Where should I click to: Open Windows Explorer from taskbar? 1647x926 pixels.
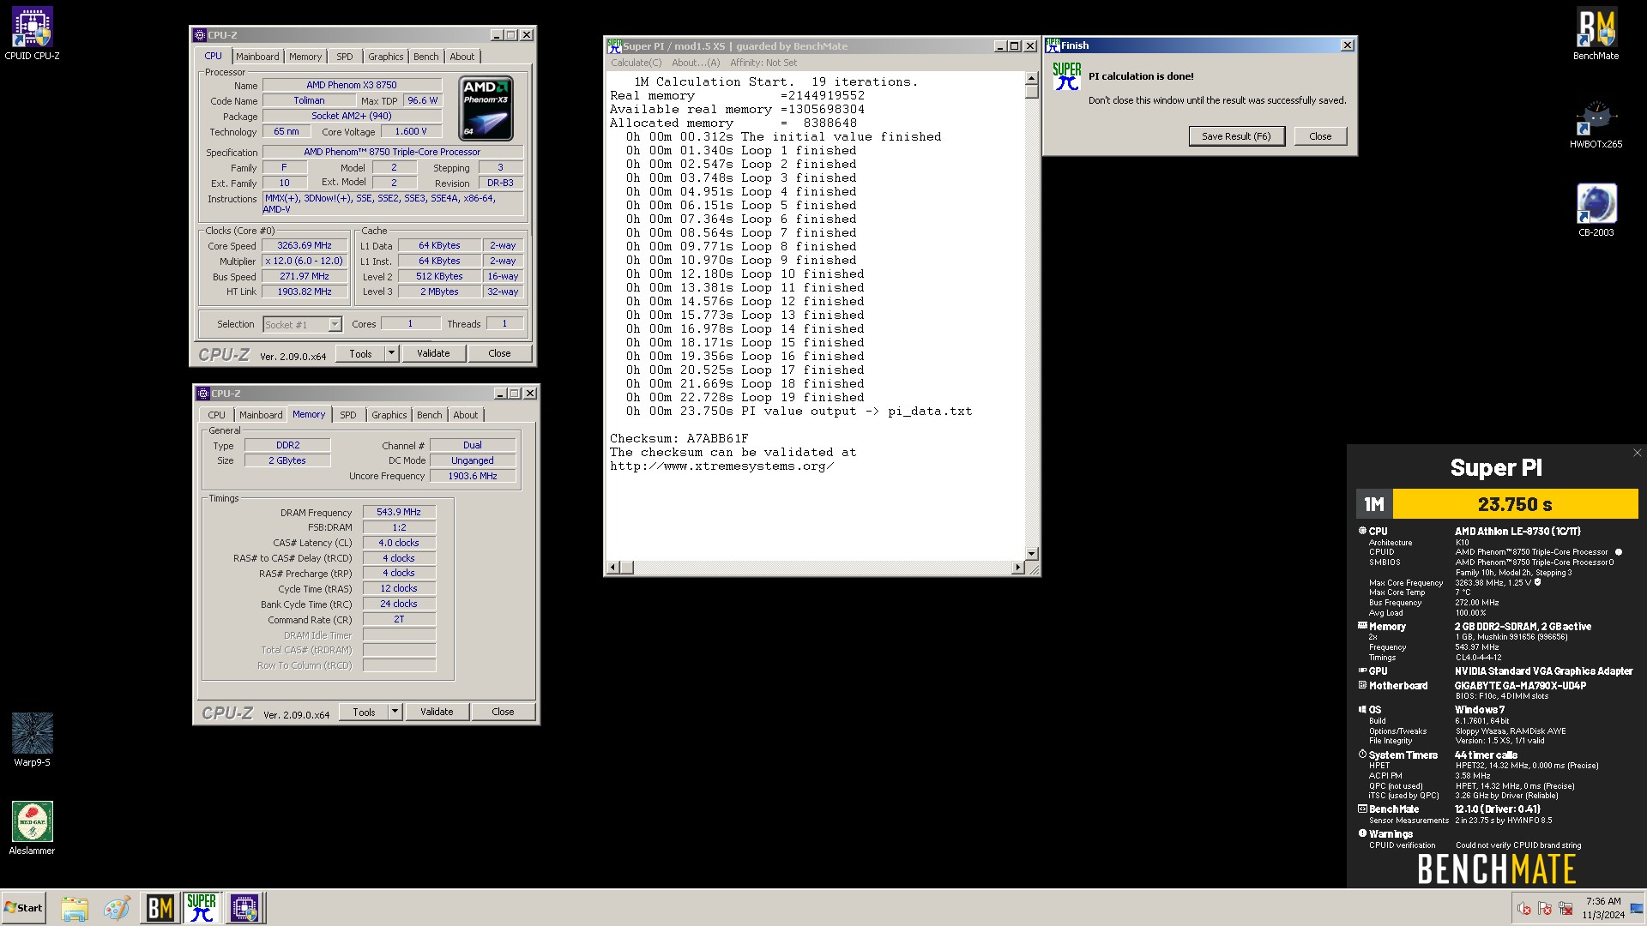tap(75, 908)
